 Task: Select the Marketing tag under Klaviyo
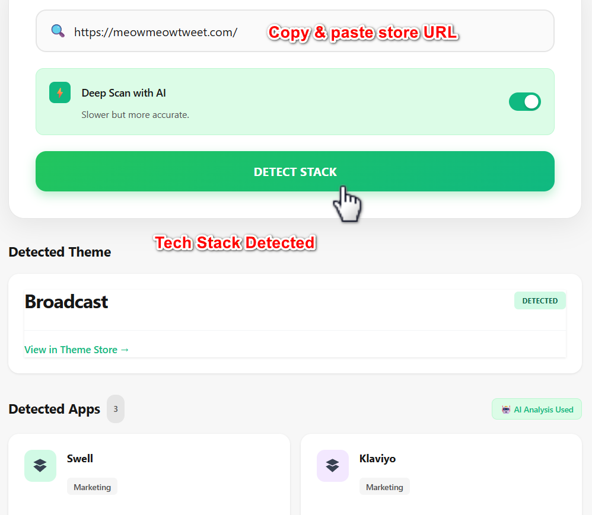pos(384,487)
